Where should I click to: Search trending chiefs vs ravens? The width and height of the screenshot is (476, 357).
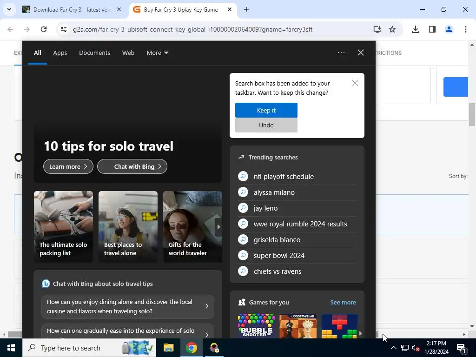point(297,271)
